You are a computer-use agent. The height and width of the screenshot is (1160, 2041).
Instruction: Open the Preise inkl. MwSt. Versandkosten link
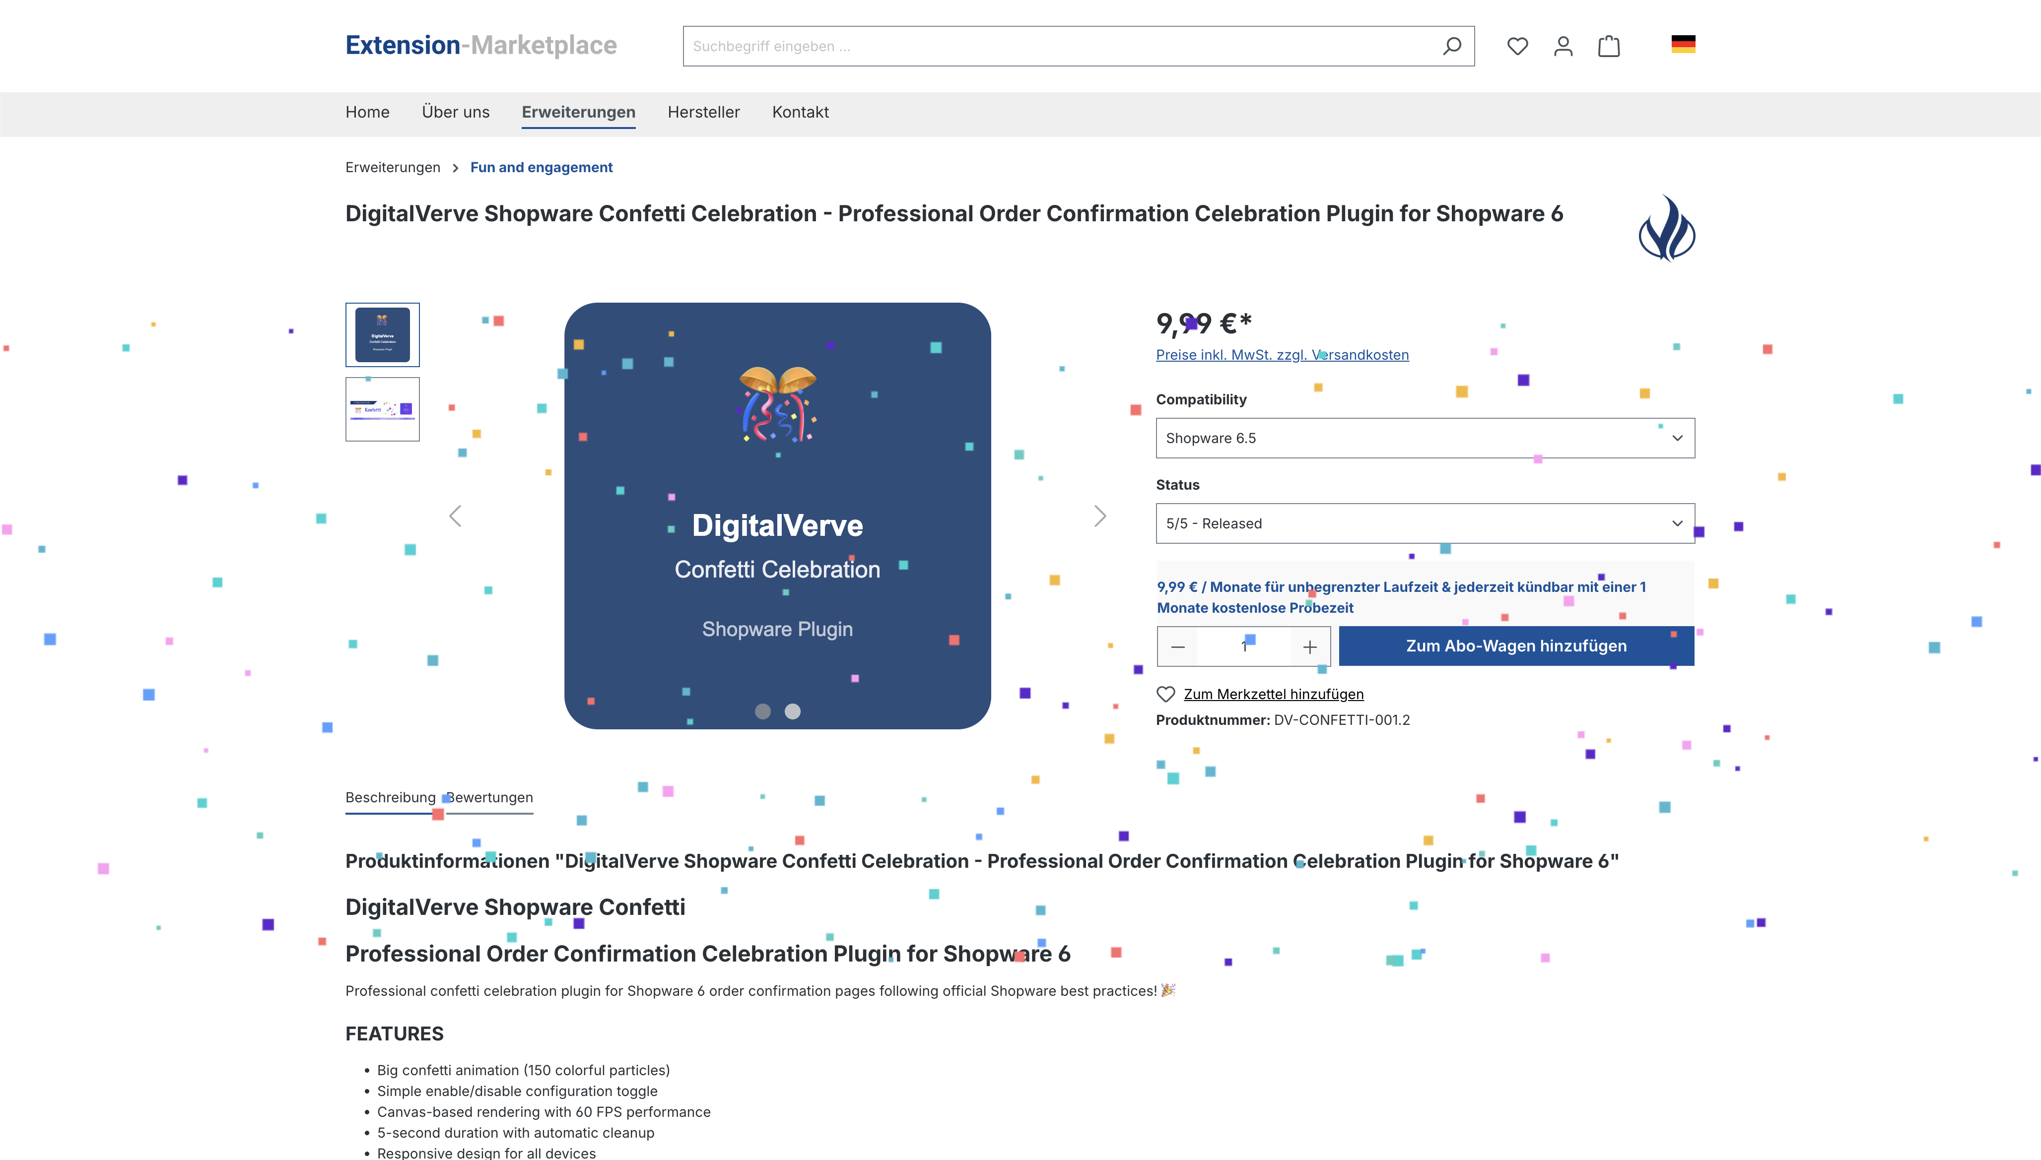click(x=1282, y=355)
